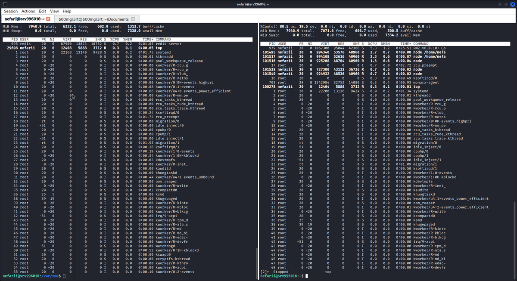Screen dimensions: 517x281
Task: Close the b00mgr3rt Documents tab with its X
Action: tap(133, 19)
